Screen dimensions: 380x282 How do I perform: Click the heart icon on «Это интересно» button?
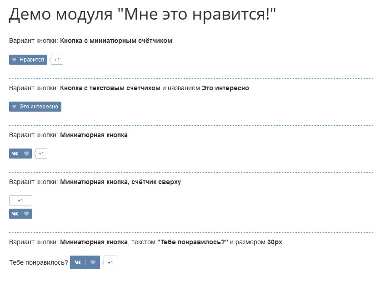click(x=13, y=107)
